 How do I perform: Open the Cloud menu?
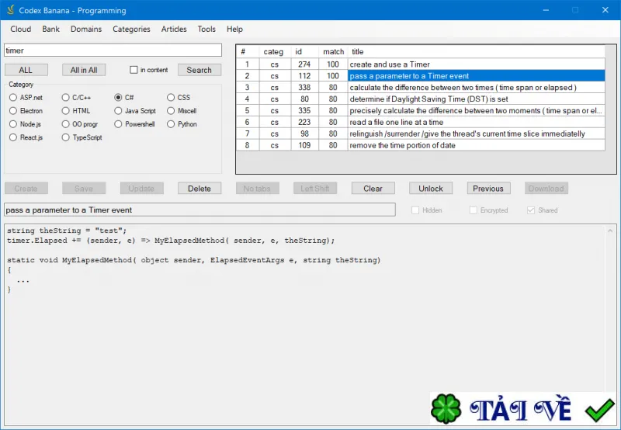tap(21, 29)
